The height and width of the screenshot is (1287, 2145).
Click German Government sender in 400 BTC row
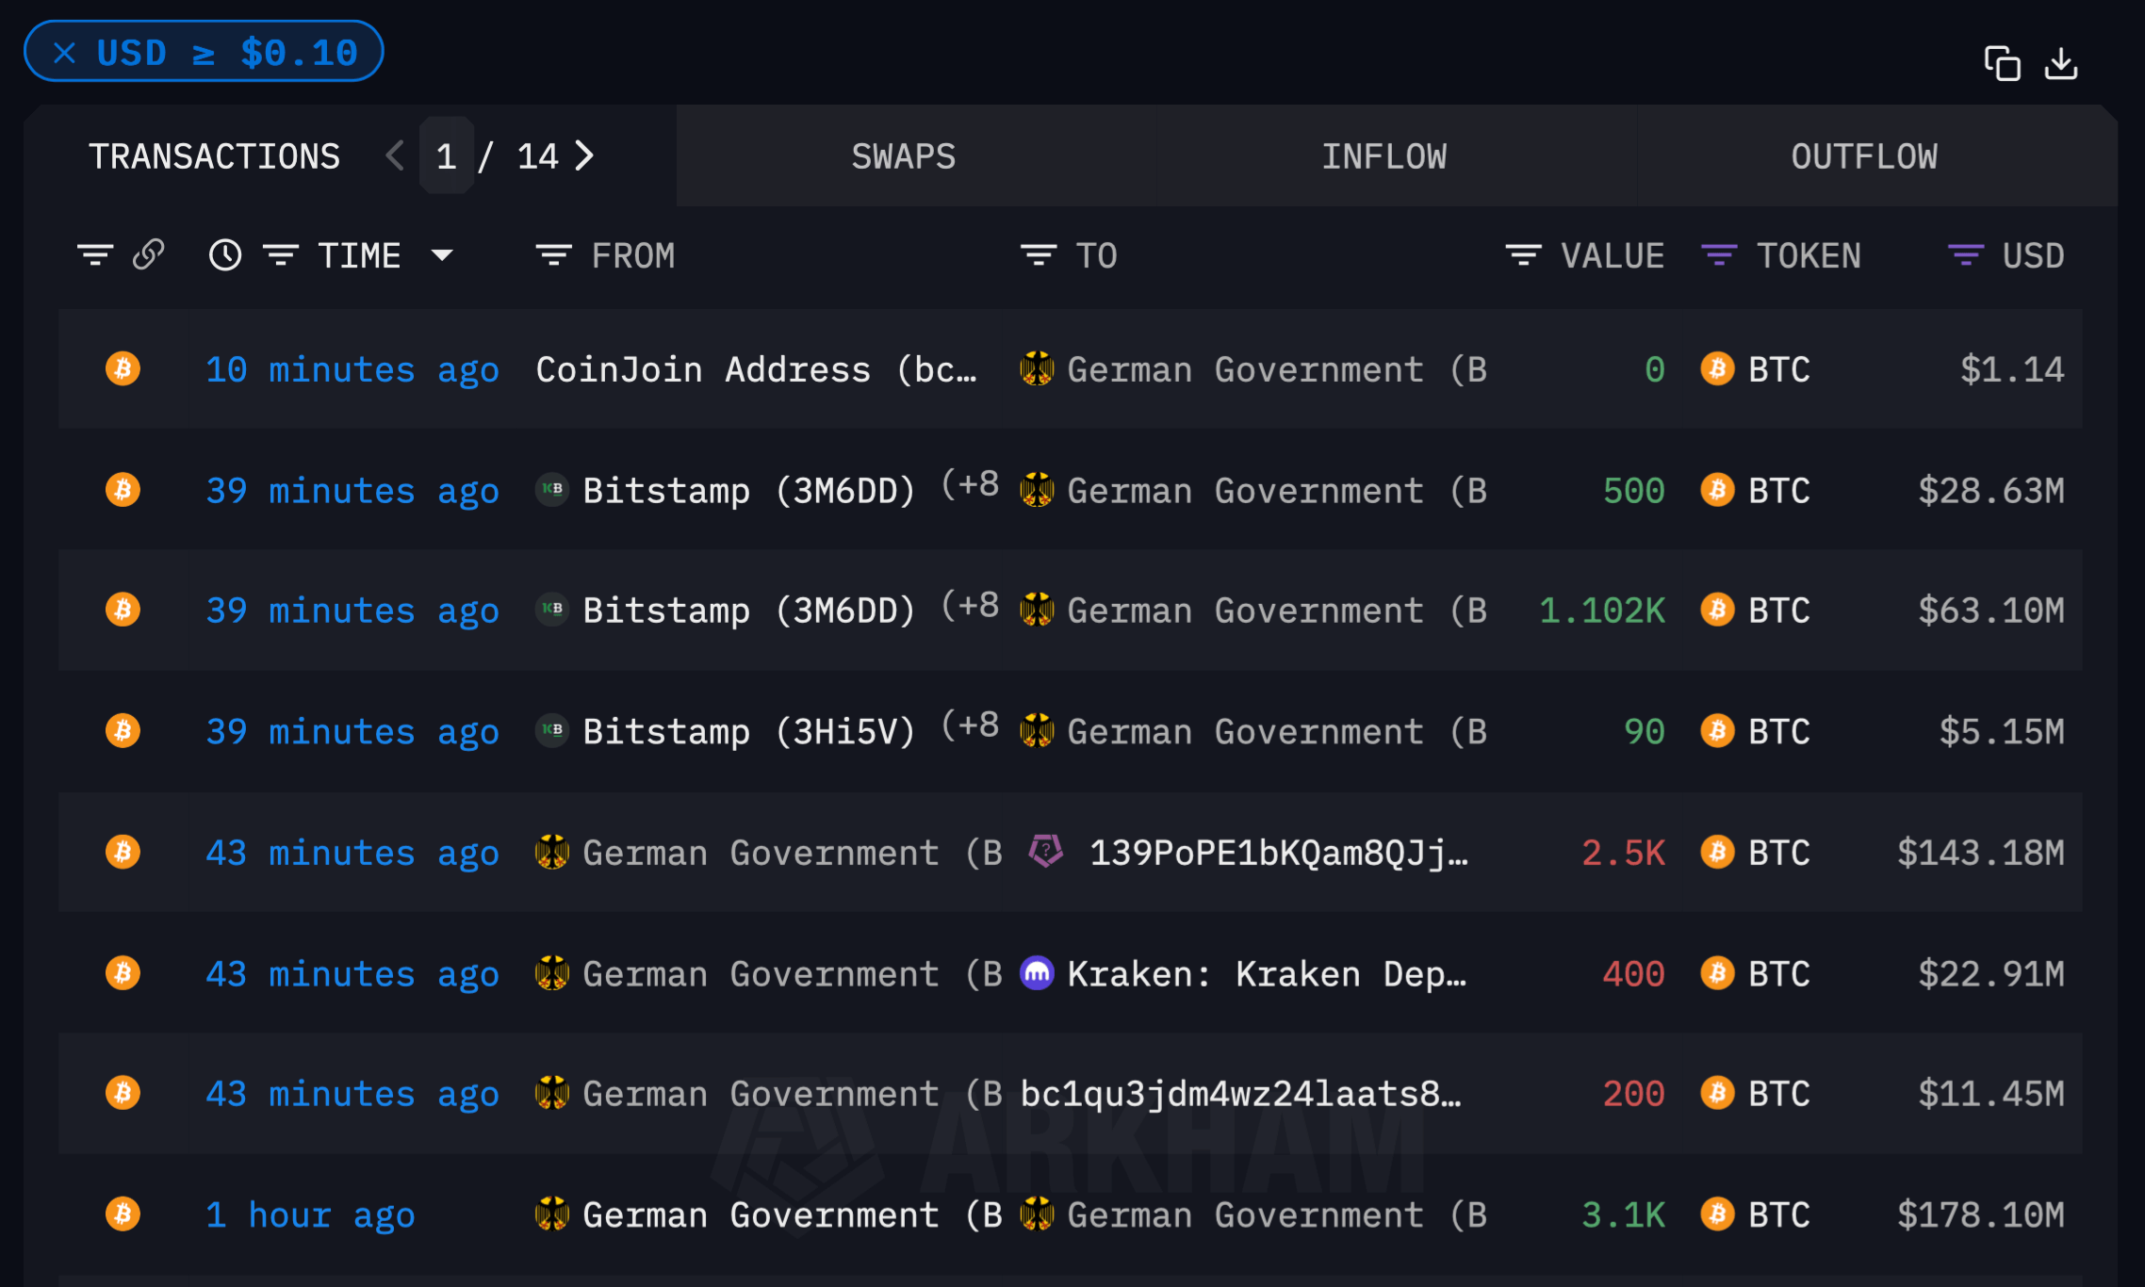[793, 973]
